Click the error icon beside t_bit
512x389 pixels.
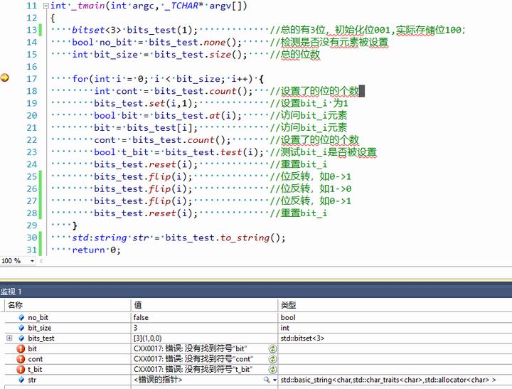click(x=21, y=369)
